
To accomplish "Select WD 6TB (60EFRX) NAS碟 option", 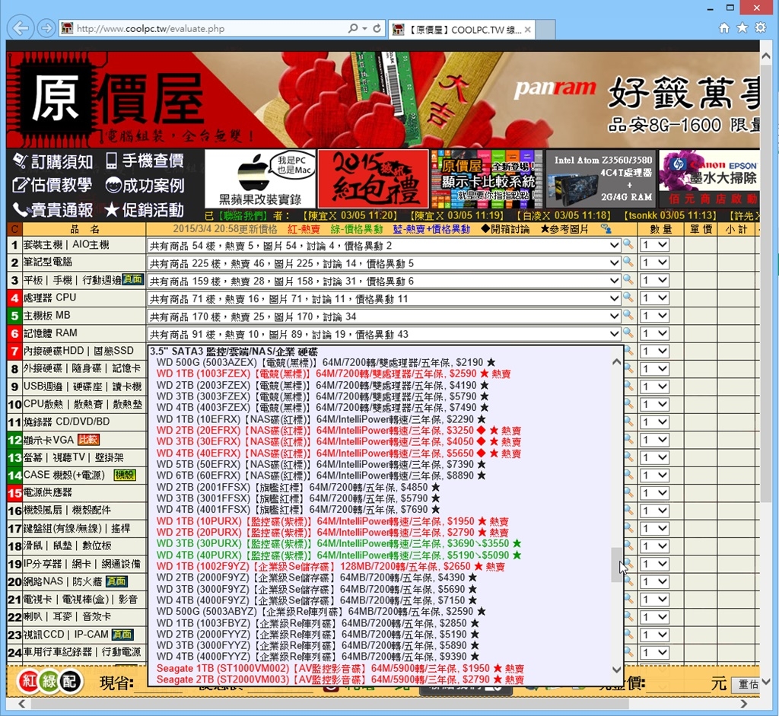I will [x=321, y=476].
